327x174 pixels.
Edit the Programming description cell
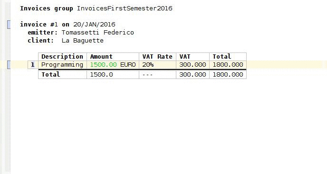pos(62,65)
